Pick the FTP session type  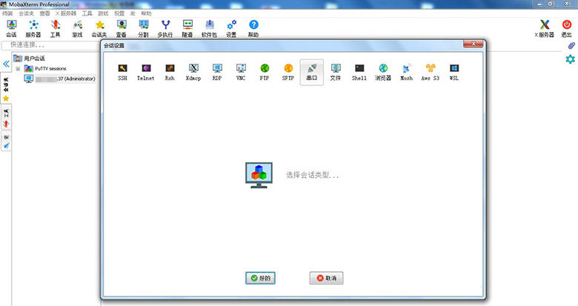click(x=265, y=73)
